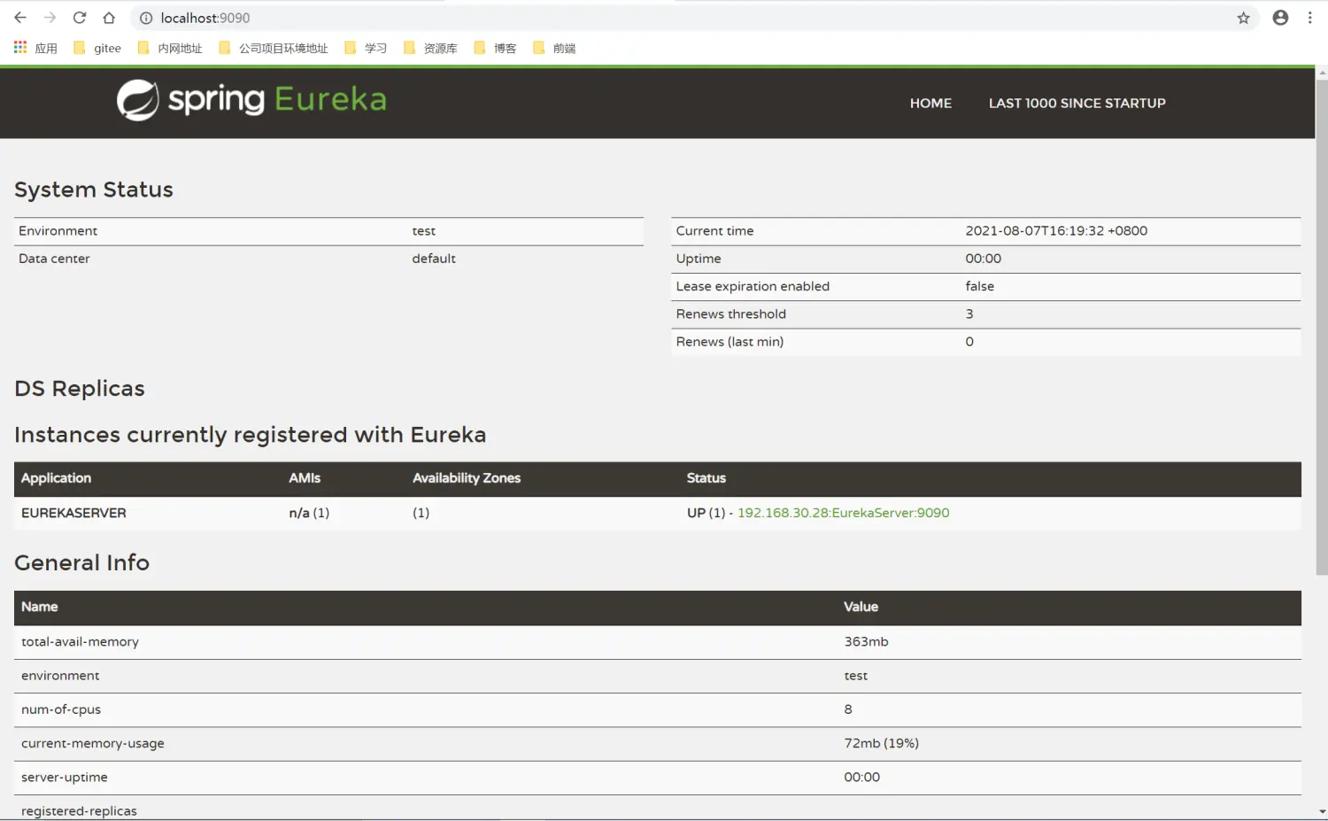Click the Lease expiration enabled label
The image size is (1328, 821).
[753, 286]
